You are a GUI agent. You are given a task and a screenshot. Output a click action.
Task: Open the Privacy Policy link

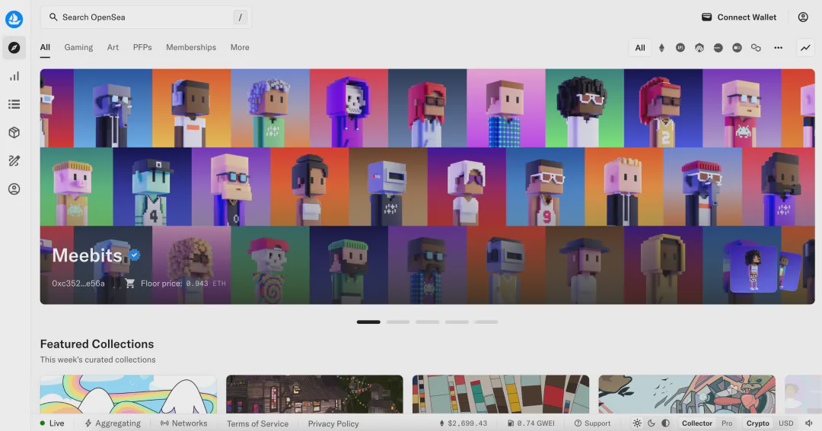click(333, 423)
